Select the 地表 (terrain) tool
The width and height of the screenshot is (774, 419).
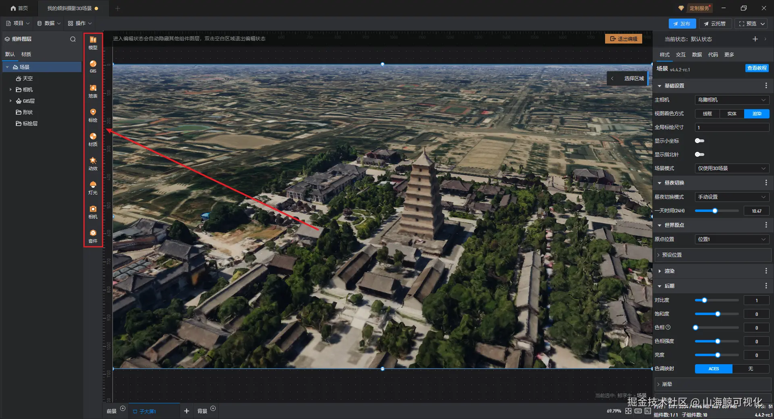93,91
